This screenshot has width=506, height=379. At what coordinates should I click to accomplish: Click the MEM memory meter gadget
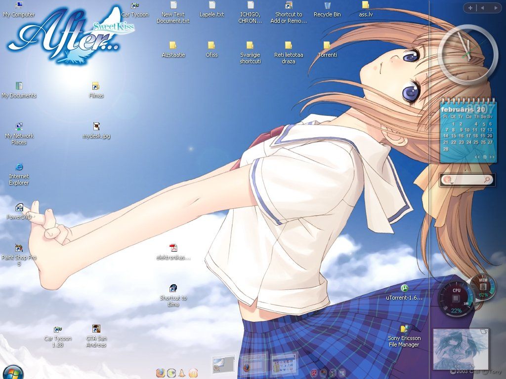click(483, 287)
